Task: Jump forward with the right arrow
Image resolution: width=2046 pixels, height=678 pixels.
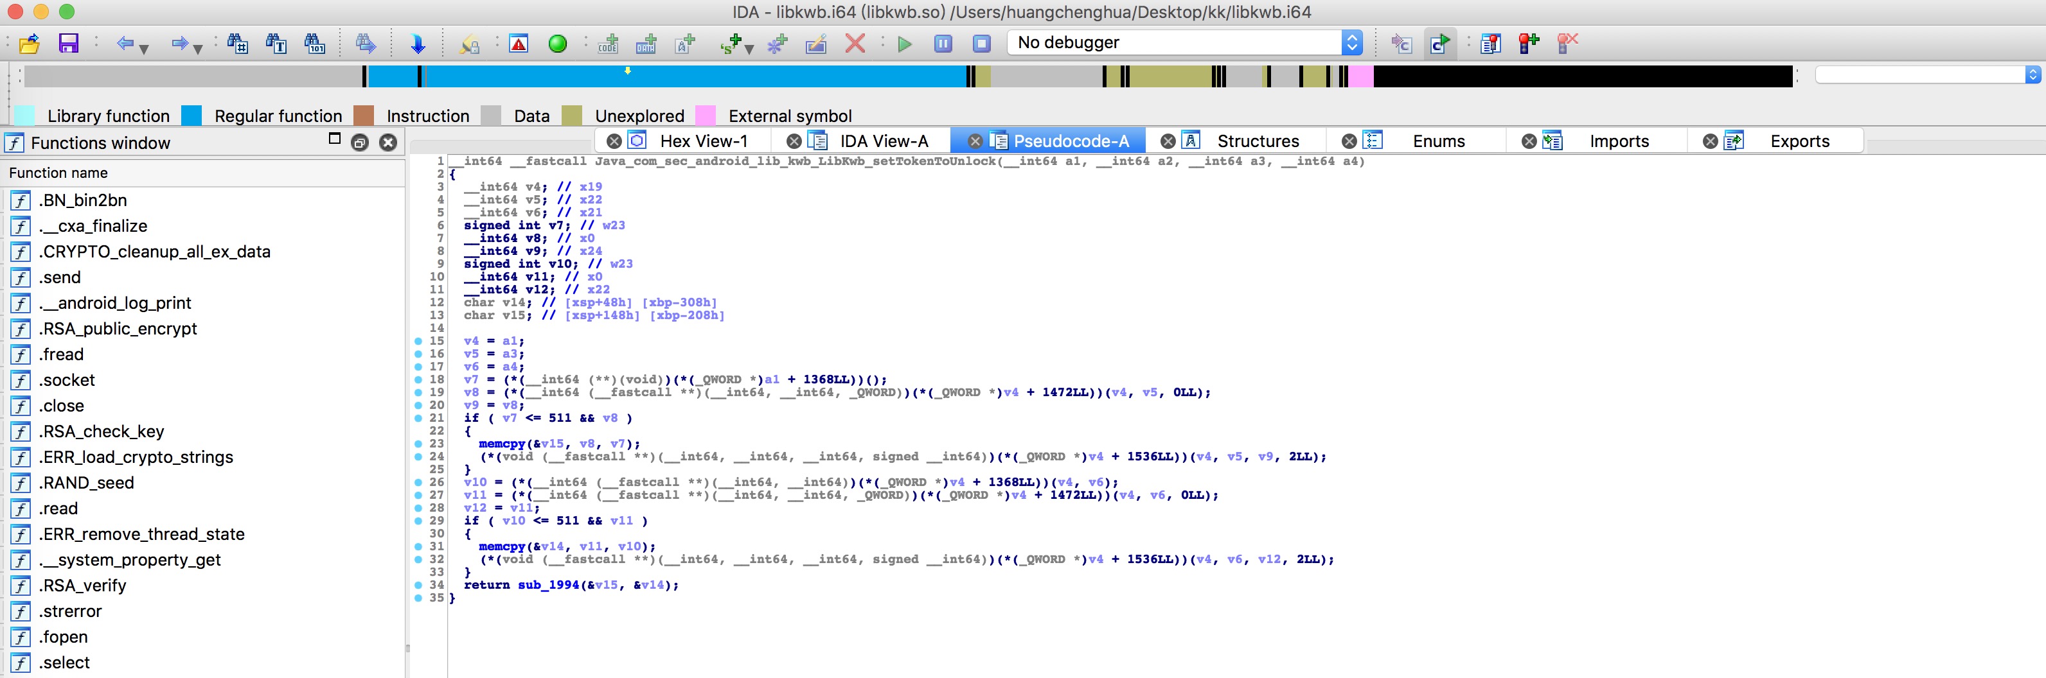Action: (x=179, y=43)
